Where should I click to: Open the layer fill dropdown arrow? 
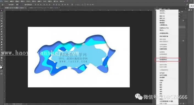pyautogui.click(x=181, y=18)
